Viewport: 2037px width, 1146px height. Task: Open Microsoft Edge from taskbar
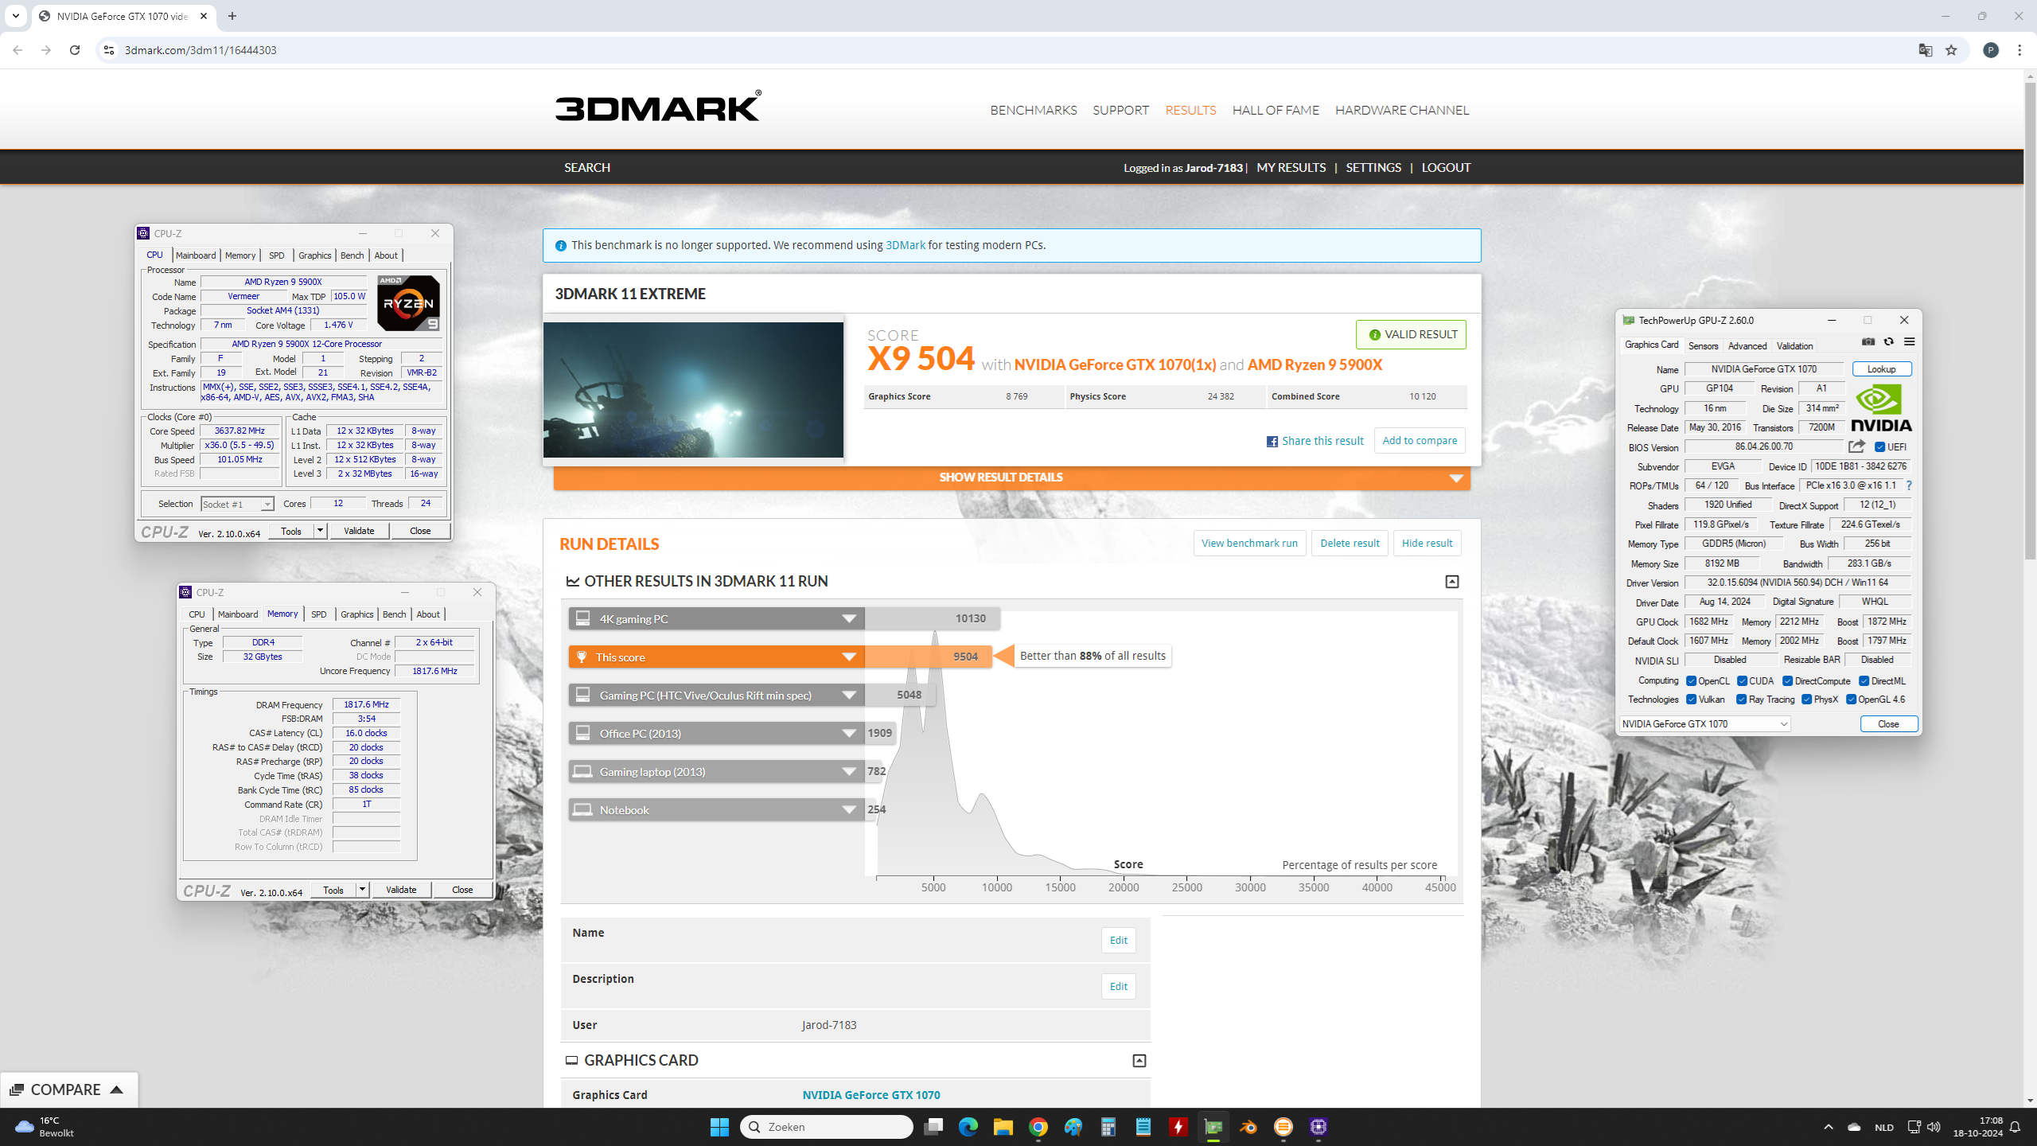pos(968,1127)
